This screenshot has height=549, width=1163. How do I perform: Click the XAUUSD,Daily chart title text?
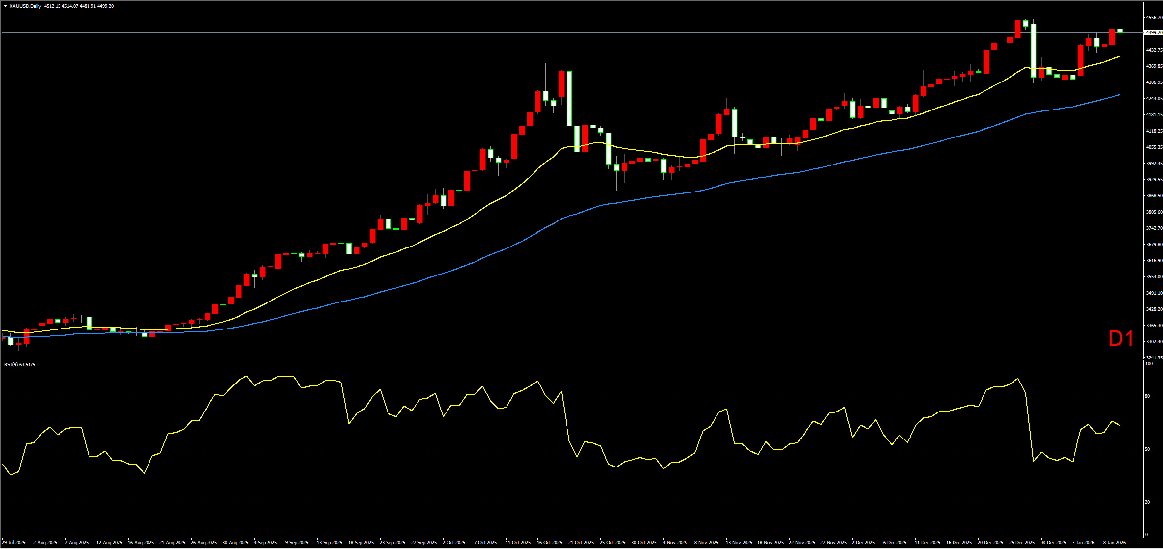(x=25, y=6)
